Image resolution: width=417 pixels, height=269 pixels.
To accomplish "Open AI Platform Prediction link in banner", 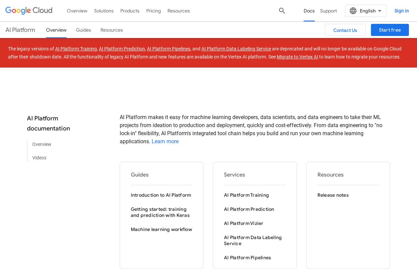I will click(122, 49).
